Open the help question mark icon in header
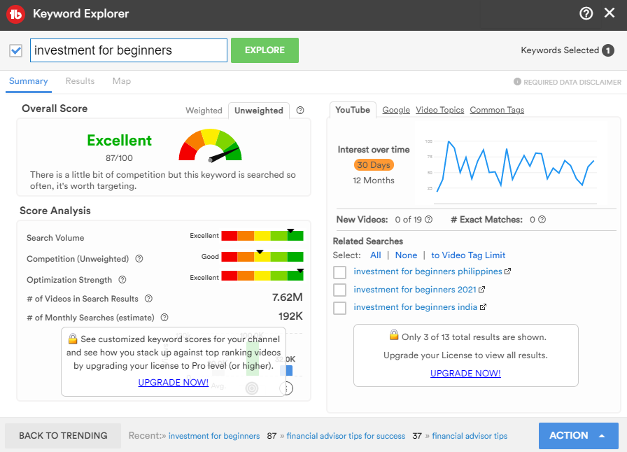Viewport: 627px width, 452px height. point(586,13)
